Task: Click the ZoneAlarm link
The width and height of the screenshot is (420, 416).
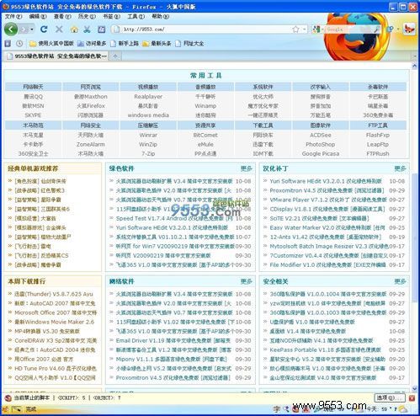Action: [91, 144]
